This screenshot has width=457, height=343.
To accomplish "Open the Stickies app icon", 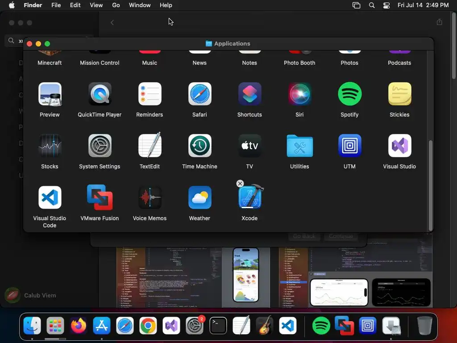I will [399, 94].
